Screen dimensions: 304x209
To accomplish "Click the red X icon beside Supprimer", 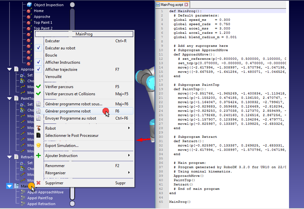I will 38,183.
